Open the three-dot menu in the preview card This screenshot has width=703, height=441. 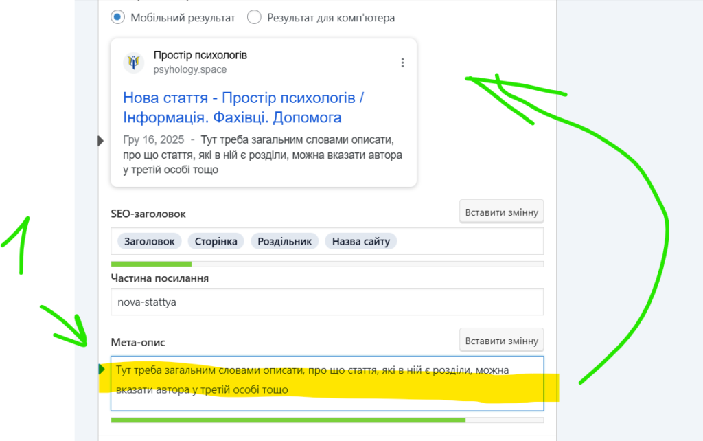(x=402, y=63)
